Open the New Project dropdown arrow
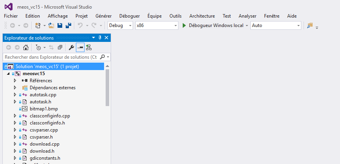 click(45, 25)
